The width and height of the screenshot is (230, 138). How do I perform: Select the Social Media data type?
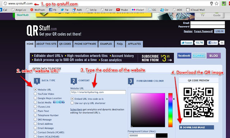pyautogui.click(x=35, y=102)
